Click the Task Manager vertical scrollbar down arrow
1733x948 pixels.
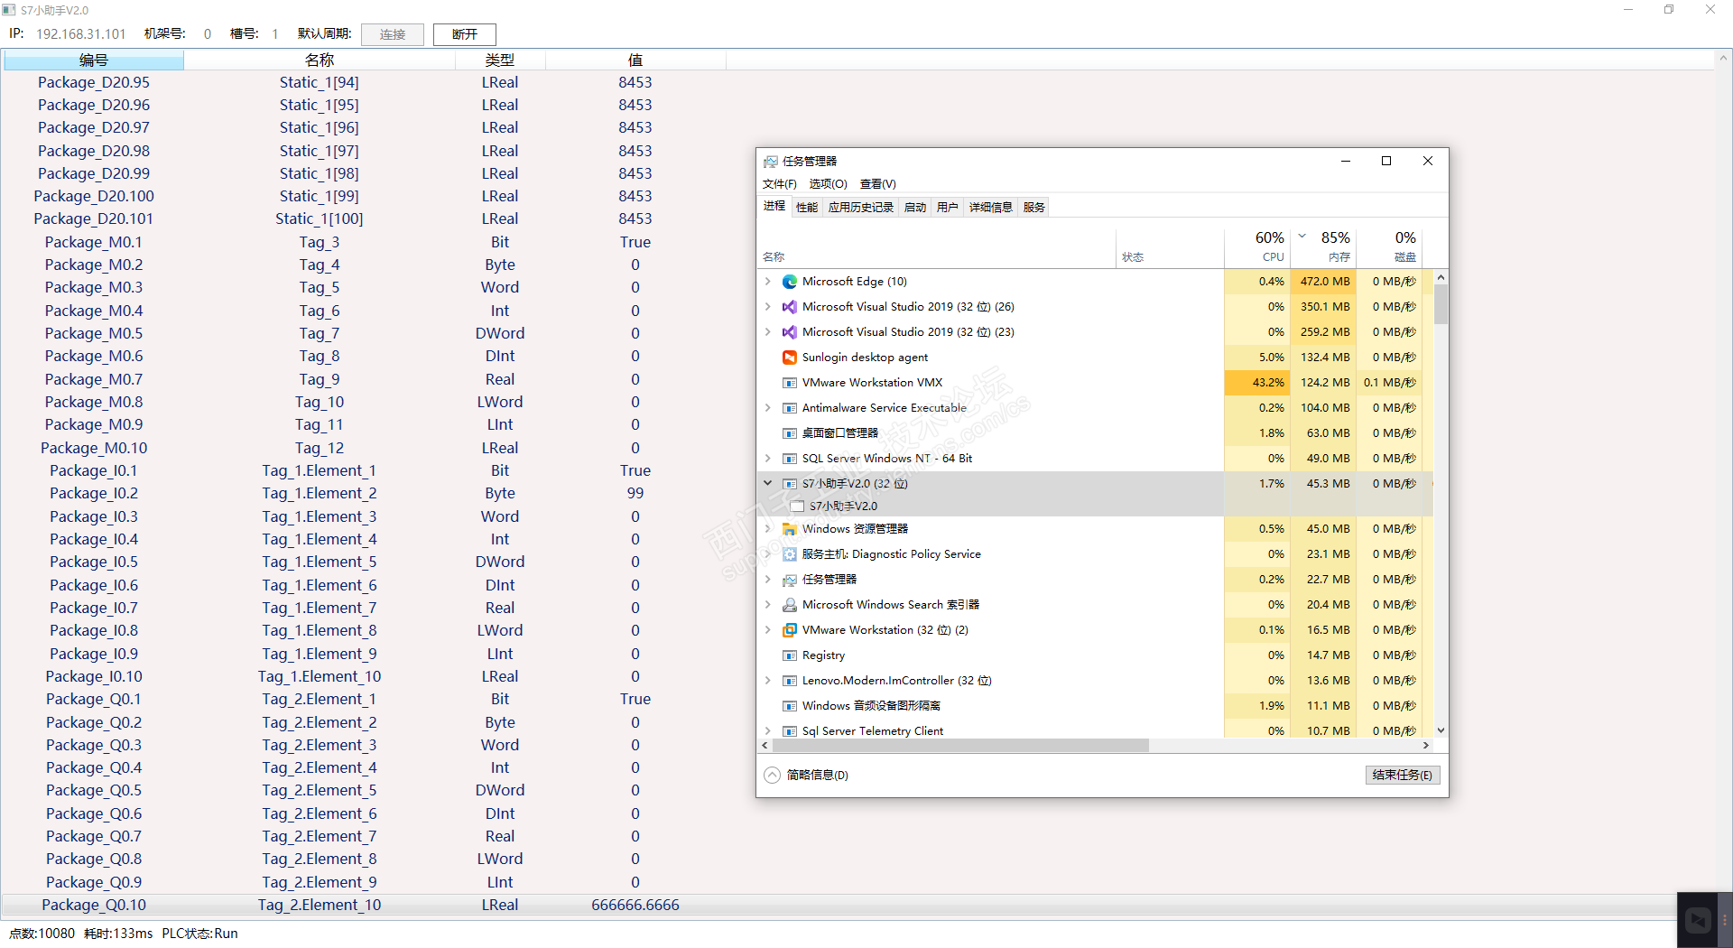[1441, 730]
